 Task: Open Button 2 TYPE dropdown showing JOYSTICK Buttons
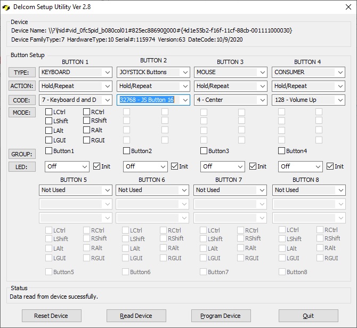point(153,72)
